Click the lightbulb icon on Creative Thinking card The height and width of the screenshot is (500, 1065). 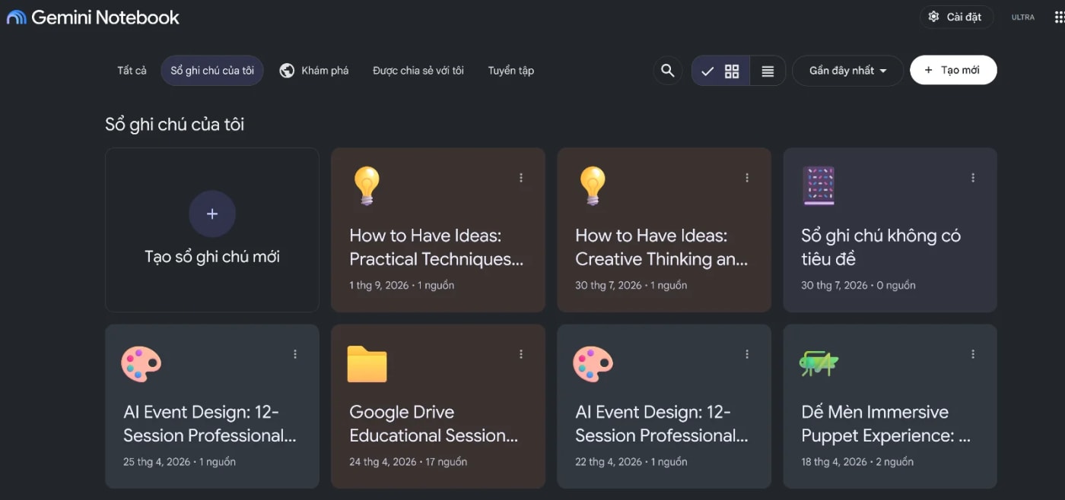[593, 185]
